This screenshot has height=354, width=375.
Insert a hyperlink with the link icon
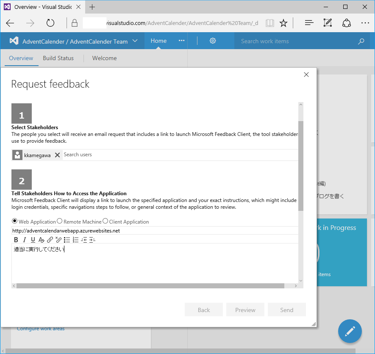[x=50, y=240]
